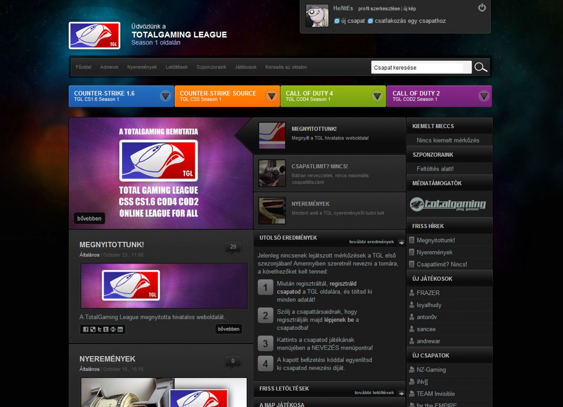Open the Főoldal menu item
Viewport: 563px width, 407px height.
83,67
